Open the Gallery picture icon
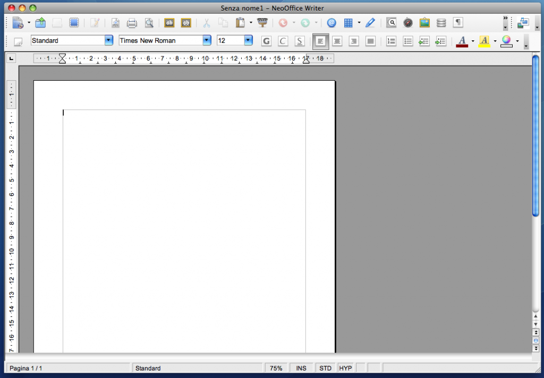Viewport: 544px width, 378px height. pos(424,23)
